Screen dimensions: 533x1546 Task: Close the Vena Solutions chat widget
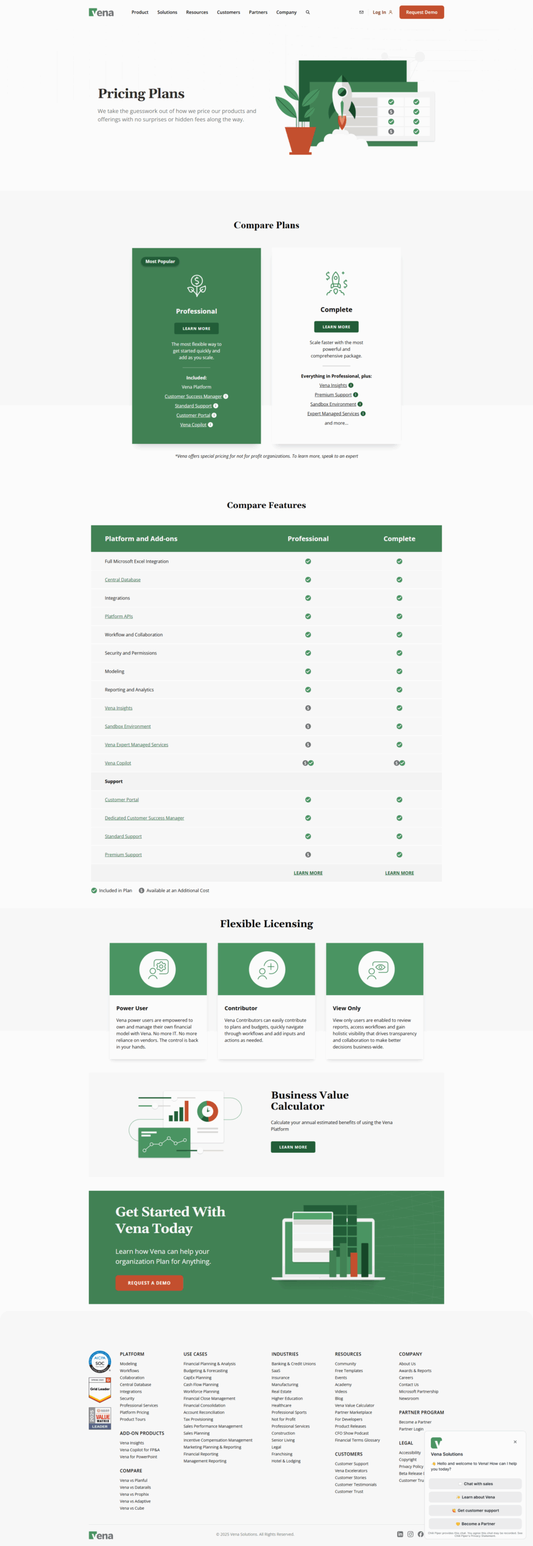click(515, 1442)
